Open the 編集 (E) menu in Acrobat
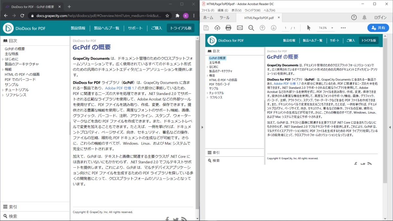This screenshot has width=393, height=221. pos(223,10)
